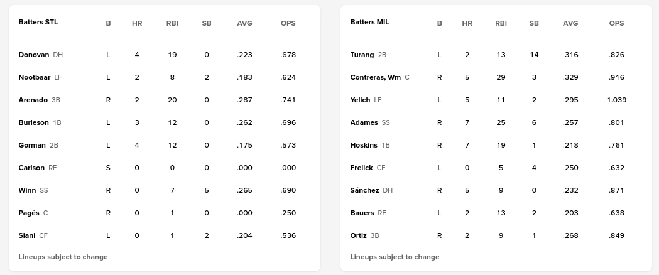The image size is (659, 275).
Task: Click Hoskins in the Brewers lineup
Action: pos(364,145)
